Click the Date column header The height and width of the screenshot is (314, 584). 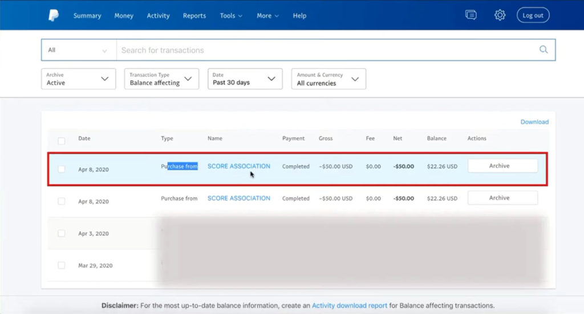[84, 138]
